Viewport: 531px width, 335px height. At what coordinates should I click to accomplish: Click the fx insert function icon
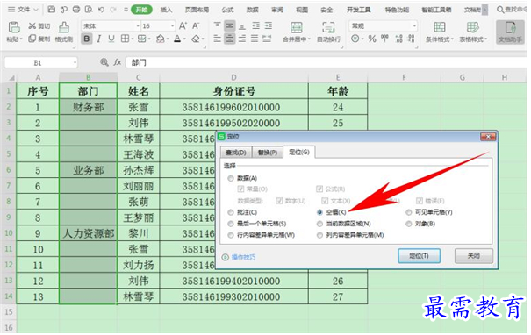[x=118, y=62]
